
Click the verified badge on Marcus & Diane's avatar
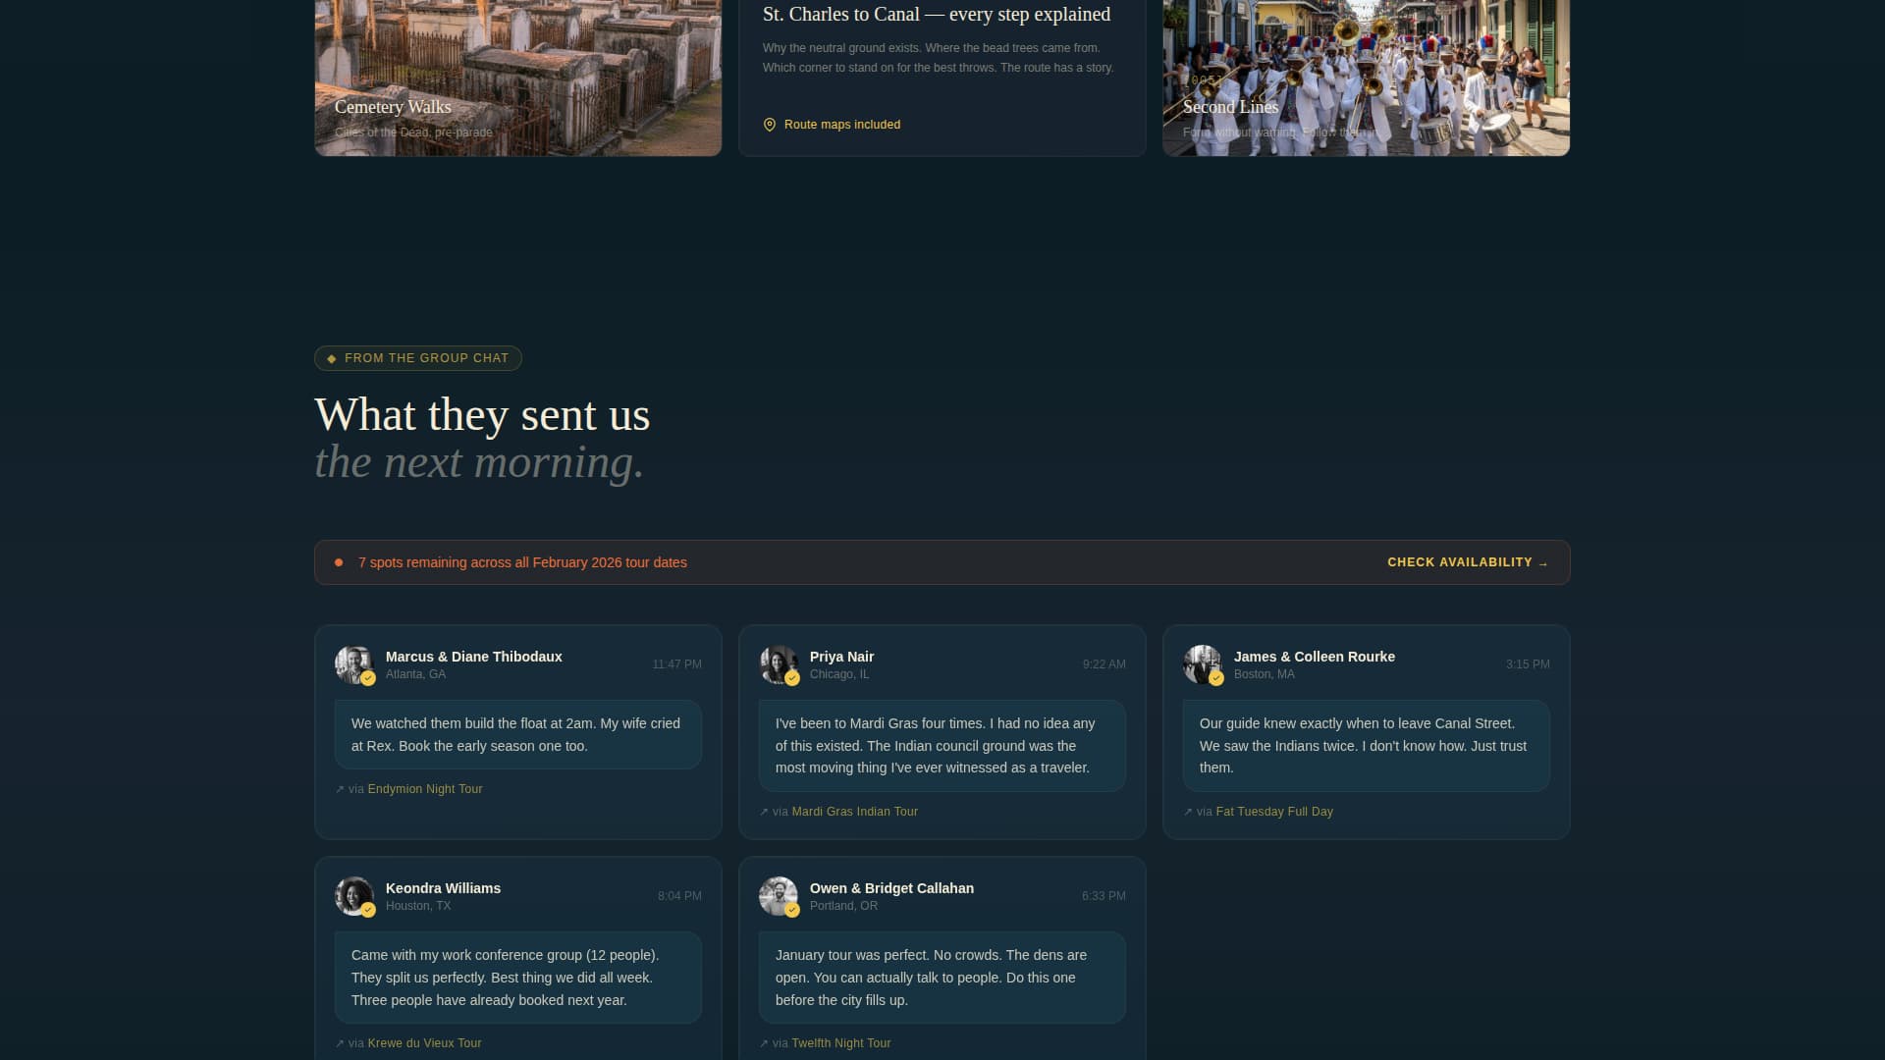369,677
